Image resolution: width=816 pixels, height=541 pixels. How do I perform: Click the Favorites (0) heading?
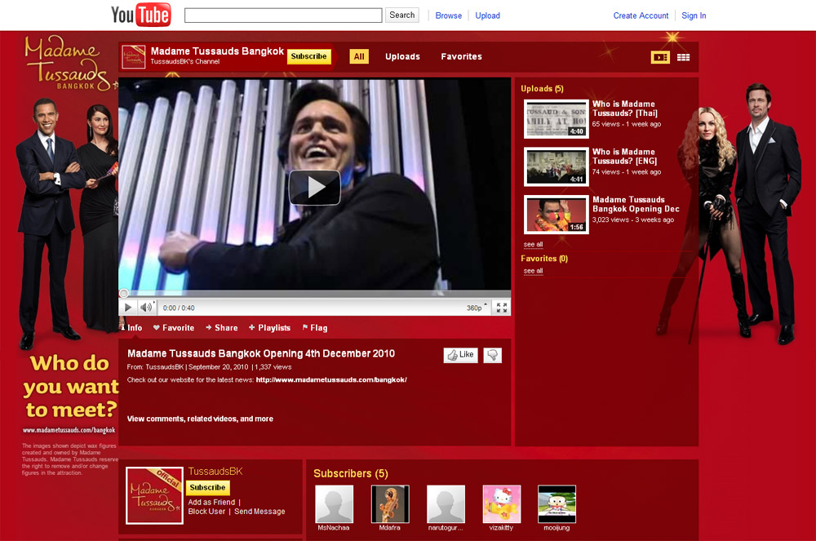tap(543, 259)
